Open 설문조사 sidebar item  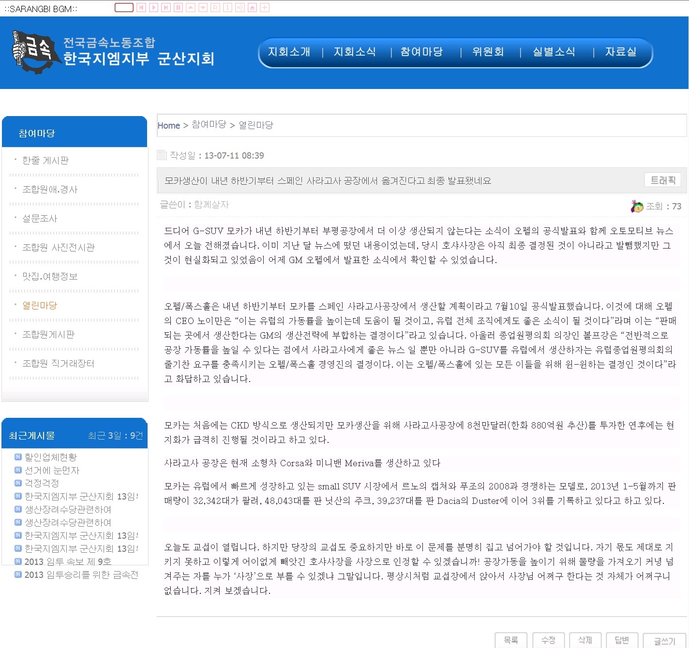click(x=40, y=218)
